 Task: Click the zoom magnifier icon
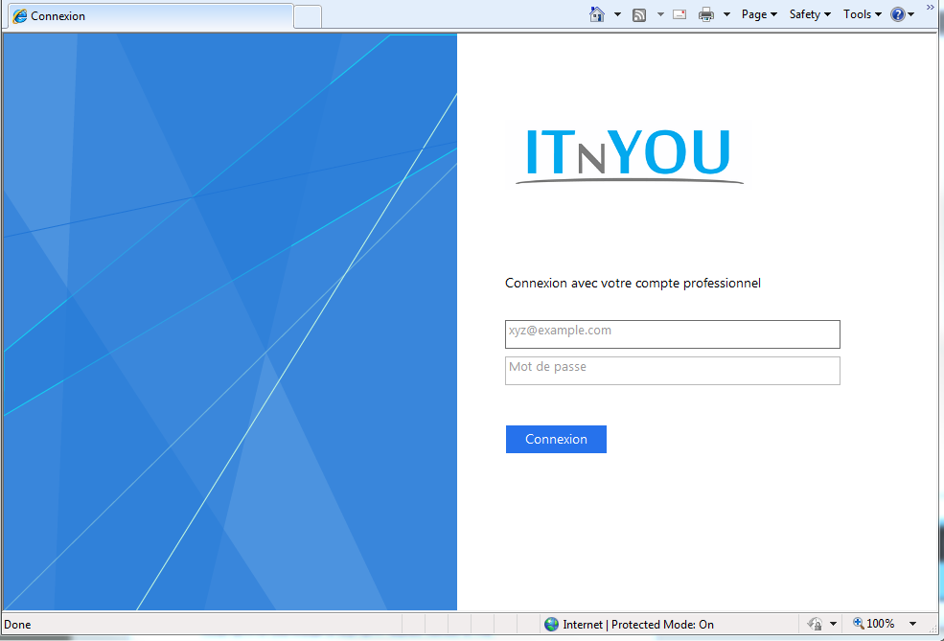[859, 624]
